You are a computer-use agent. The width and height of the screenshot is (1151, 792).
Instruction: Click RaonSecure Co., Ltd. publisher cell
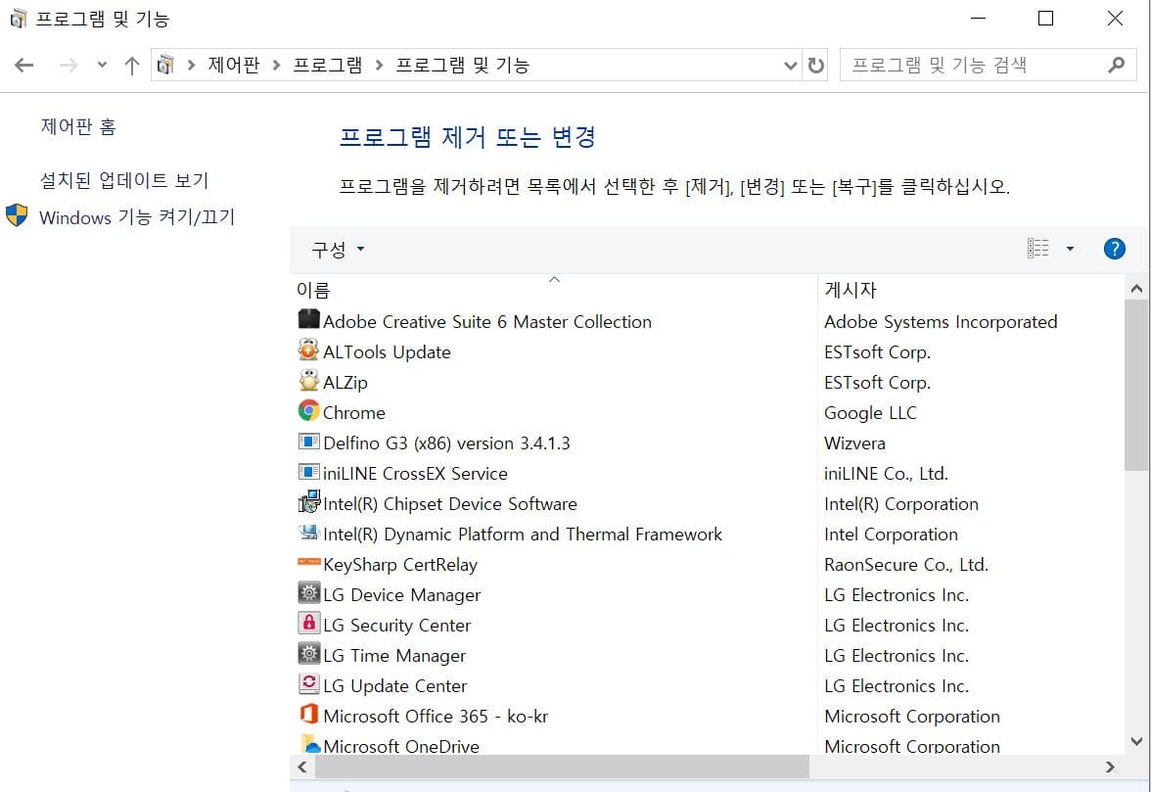[x=906, y=565]
